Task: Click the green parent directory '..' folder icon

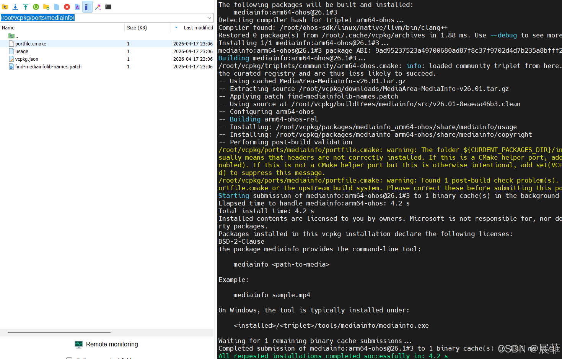Action: click(x=11, y=36)
